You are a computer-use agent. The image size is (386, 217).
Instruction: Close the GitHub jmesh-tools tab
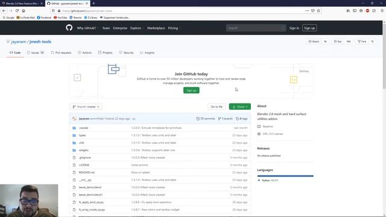[x=87, y=4]
